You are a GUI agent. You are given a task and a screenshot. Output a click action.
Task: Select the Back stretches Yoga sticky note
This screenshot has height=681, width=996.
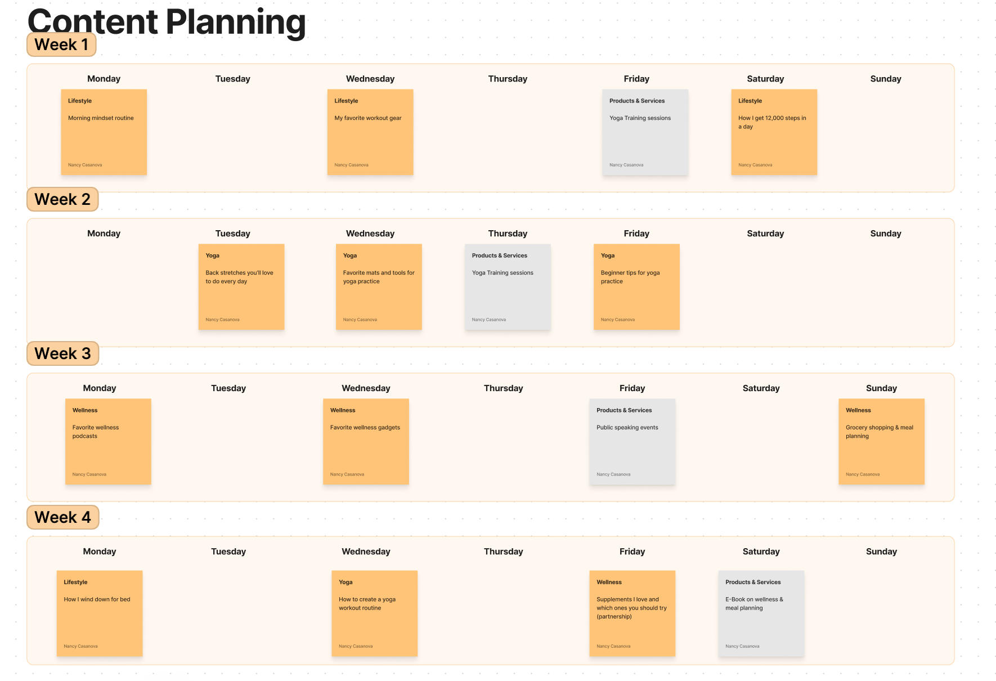[241, 287]
